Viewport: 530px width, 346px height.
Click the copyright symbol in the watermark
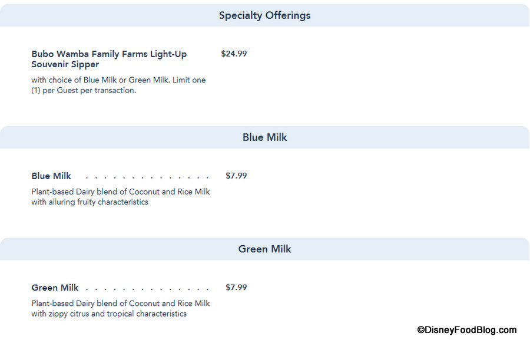tap(421, 330)
